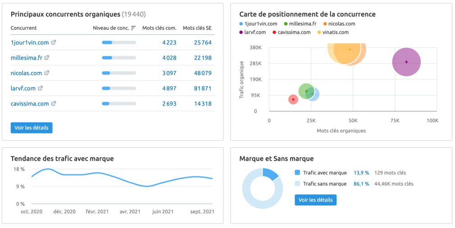Click the Mots clés SE column header

197,28
